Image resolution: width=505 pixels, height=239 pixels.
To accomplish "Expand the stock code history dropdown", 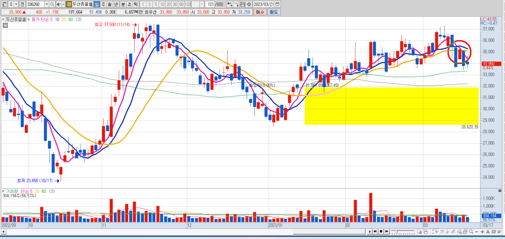I will [47, 4].
